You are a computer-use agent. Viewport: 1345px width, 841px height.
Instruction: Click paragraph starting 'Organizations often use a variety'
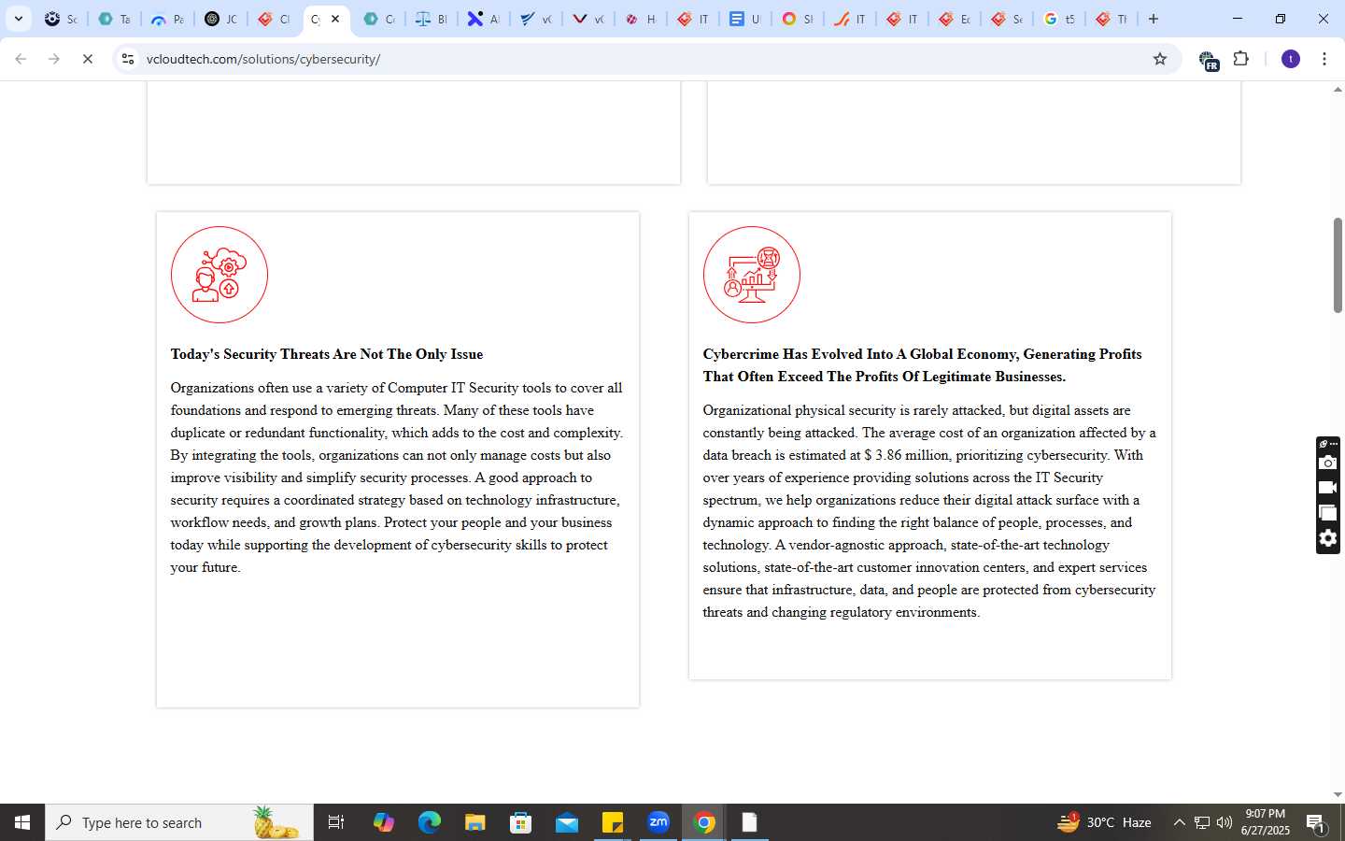pos(397,478)
